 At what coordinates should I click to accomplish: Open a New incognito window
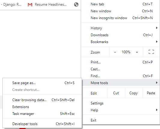point(121,18)
